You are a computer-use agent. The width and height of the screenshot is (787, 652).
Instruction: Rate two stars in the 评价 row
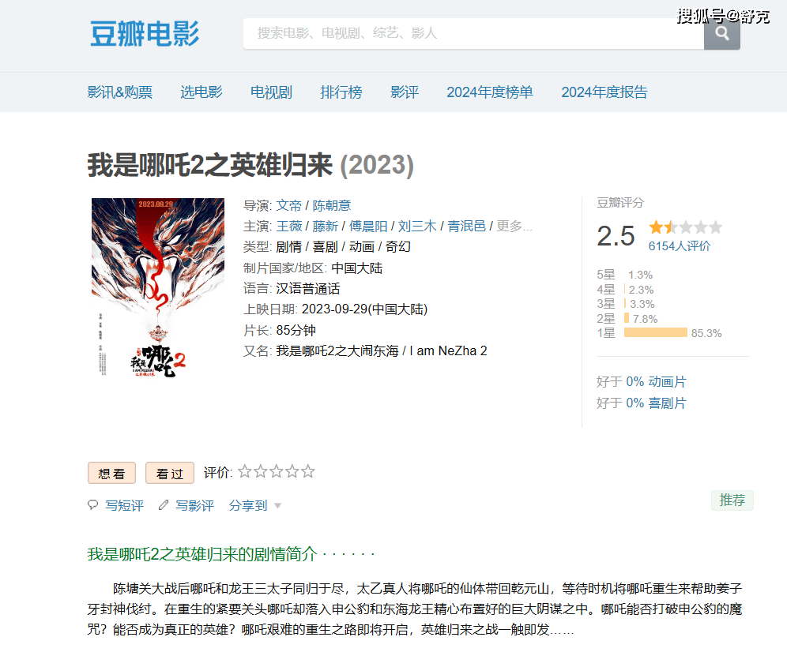pyautogui.click(x=261, y=471)
